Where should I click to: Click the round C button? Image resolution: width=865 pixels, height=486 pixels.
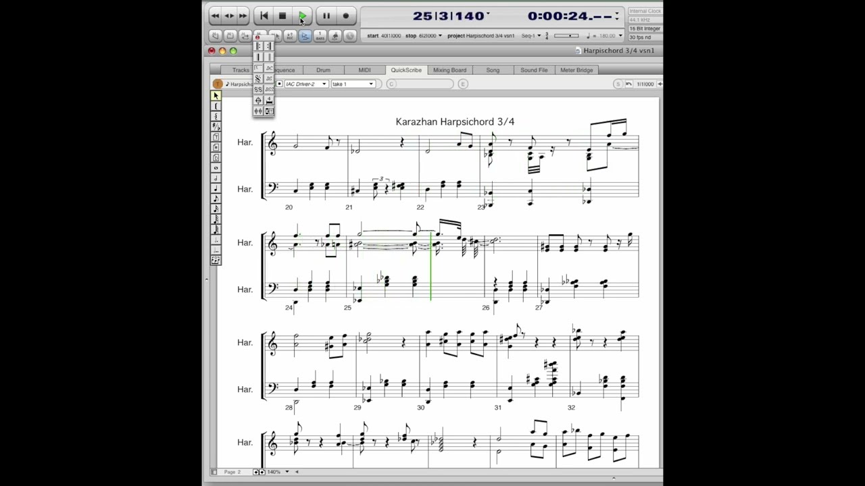[x=391, y=84]
